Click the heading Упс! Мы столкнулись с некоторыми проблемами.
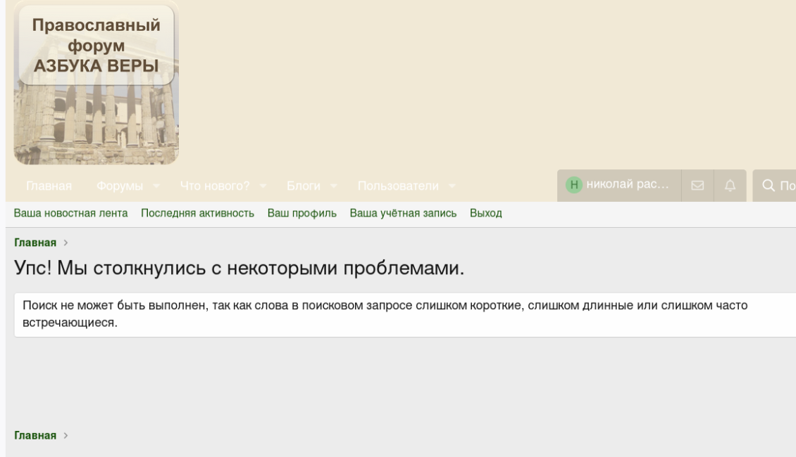The height and width of the screenshot is (457, 796). coord(239,267)
